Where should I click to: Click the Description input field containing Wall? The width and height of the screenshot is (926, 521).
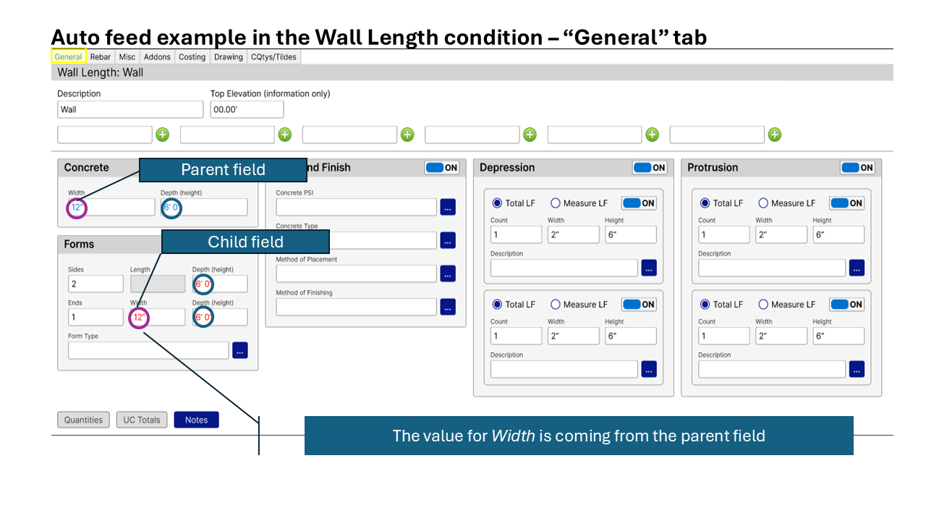point(130,109)
